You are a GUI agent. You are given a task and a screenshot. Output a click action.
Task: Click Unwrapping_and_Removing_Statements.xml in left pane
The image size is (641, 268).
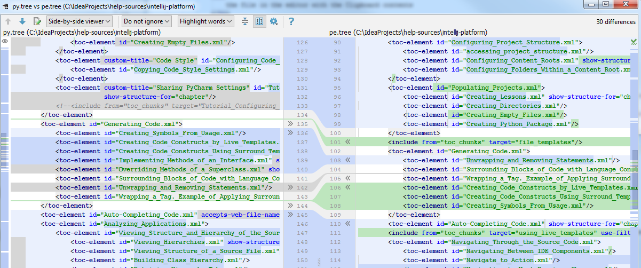click(x=164, y=187)
